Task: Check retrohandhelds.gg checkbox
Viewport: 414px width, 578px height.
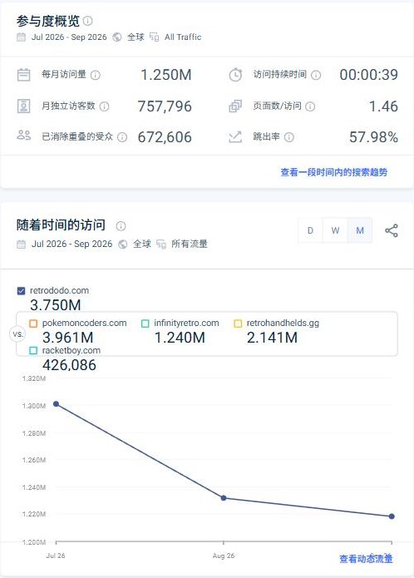Action: 238,324
